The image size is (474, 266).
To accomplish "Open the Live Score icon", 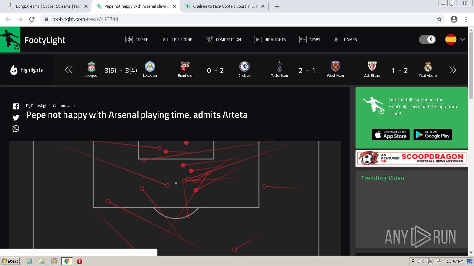I will [x=166, y=40].
